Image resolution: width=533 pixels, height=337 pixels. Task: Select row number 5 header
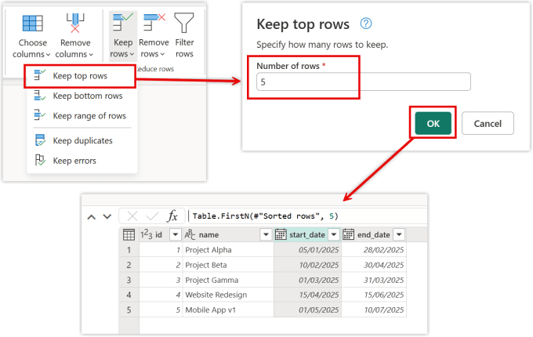129,310
